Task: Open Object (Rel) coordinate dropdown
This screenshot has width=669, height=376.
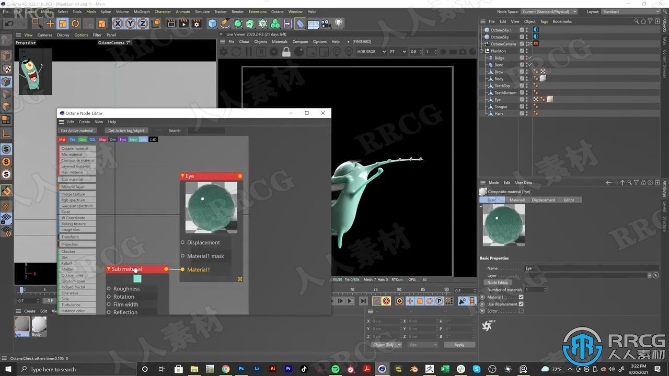Action: click(386, 345)
